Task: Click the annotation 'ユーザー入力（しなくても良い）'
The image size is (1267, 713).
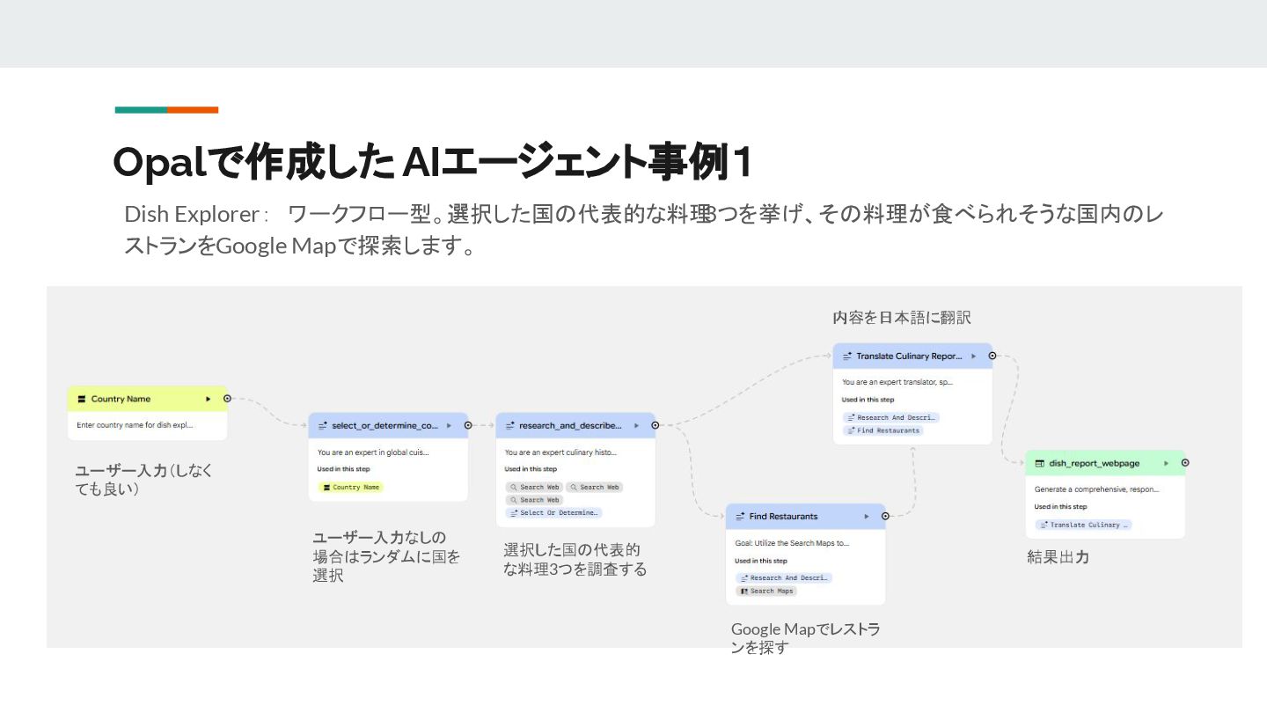Action: pyautogui.click(x=144, y=480)
